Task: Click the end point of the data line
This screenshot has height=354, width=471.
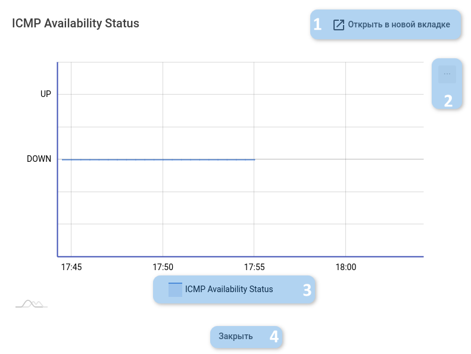Action: click(x=254, y=159)
